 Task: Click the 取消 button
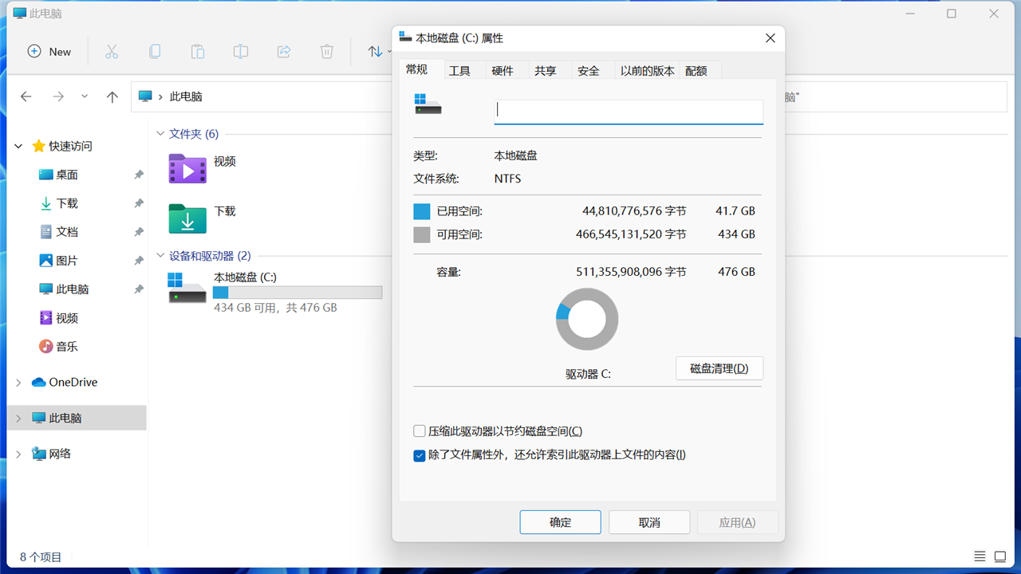coord(649,522)
